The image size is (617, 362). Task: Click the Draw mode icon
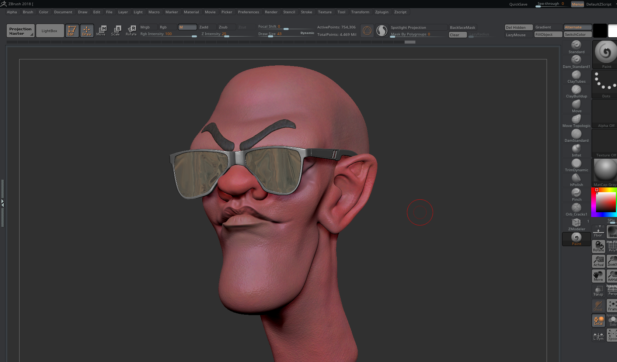(x=87, y=31)
